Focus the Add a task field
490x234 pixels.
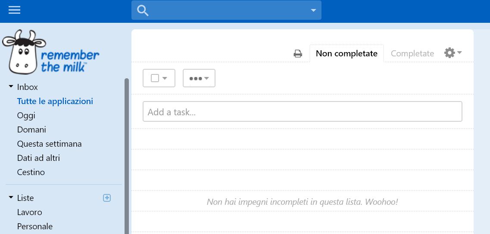click(302, 111)
